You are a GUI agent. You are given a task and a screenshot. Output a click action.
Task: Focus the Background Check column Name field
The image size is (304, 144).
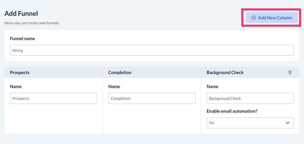pos(250,98)
